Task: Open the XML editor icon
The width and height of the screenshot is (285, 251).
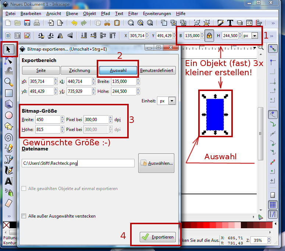Action: tap(249, 23)
